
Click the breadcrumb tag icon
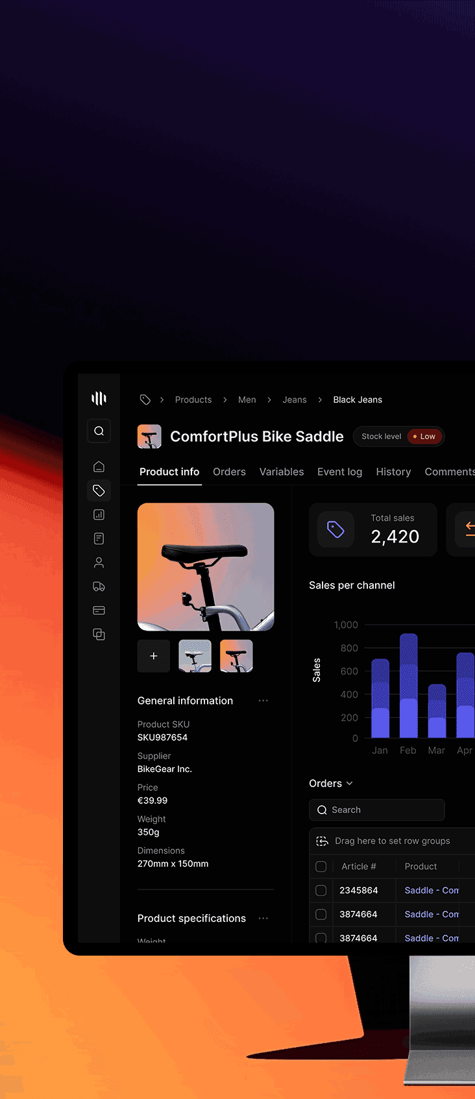[x=145, y=400]
